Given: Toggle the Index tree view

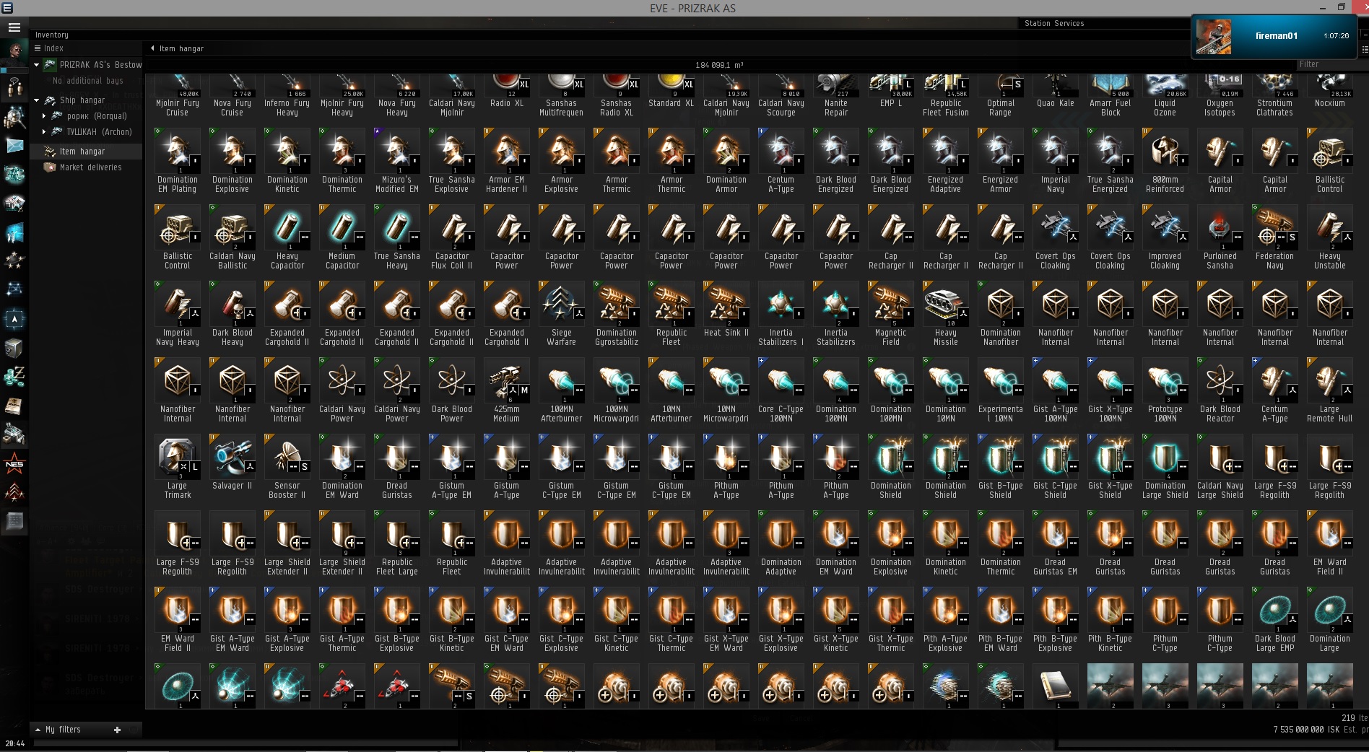Looking at the screenshot, I should [x=49, y=48].
